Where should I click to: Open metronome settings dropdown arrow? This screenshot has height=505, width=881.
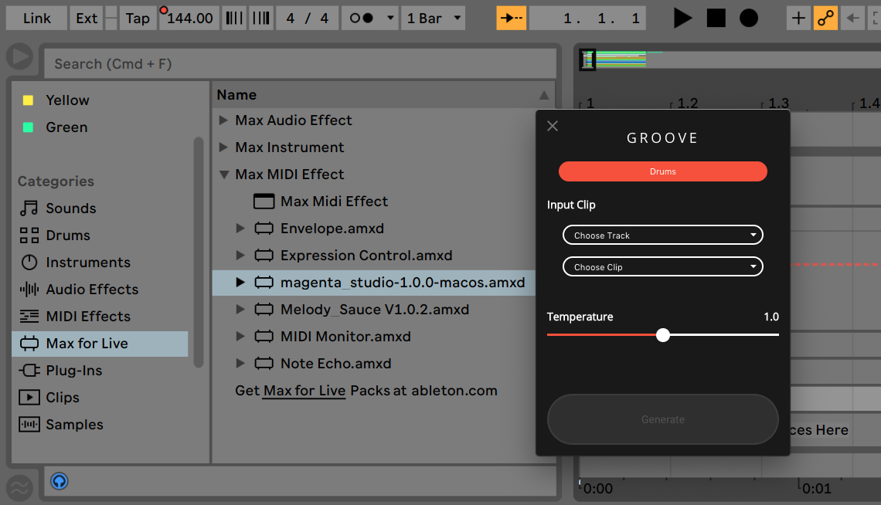coord(390,18)
